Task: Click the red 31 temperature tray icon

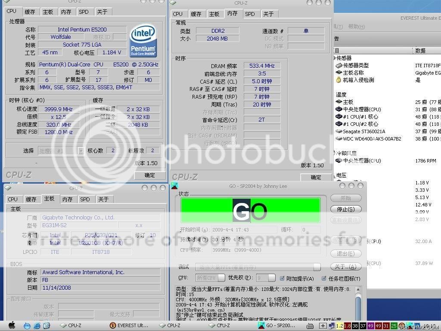Action: click(x=386, y=326)
